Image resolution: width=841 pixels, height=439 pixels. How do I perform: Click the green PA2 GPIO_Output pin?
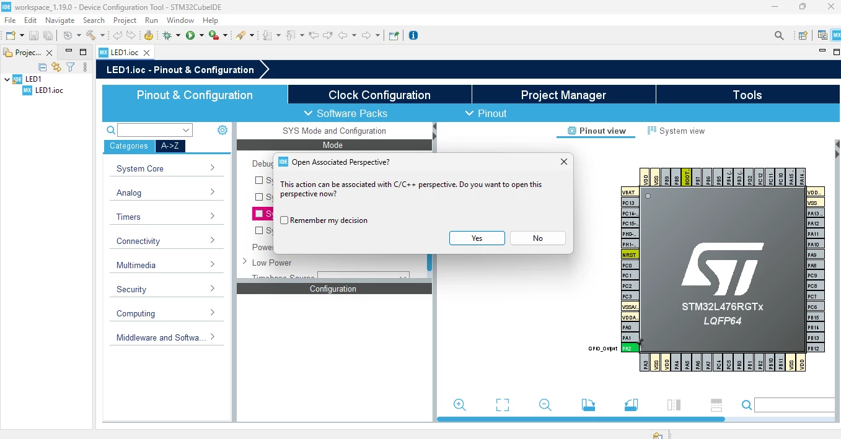point(630,349)
